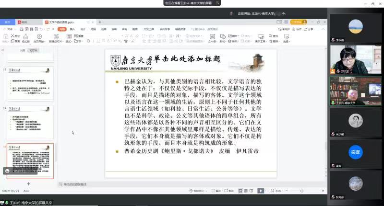Click the orange login button
This screenshot has width=384, height=206.
298,22
